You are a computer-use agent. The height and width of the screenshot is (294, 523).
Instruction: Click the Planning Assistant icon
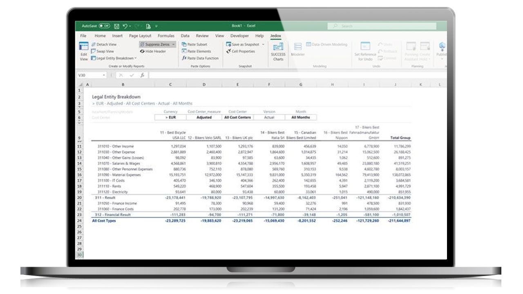click(x=411, y=47)
